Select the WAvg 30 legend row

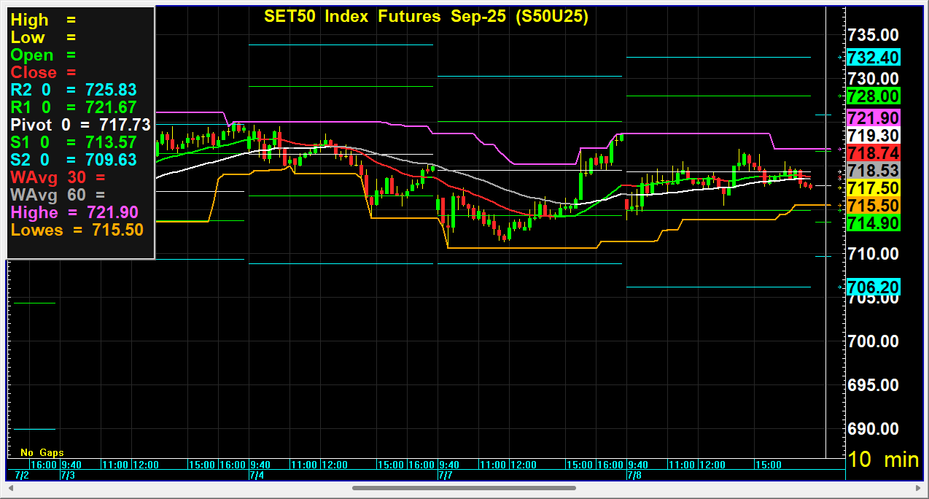coord(58,177)
